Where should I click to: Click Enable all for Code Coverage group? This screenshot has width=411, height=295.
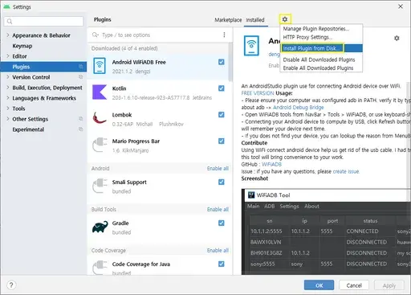tap(218, 250)
